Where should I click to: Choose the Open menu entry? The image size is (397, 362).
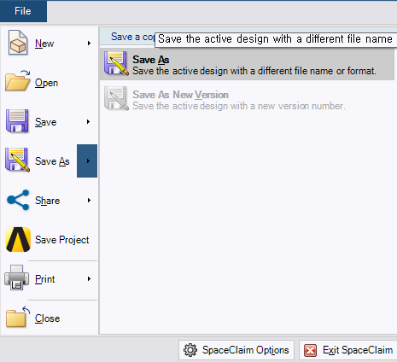coord(46,83)
